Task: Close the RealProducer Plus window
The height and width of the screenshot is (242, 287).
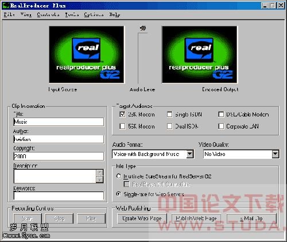Action: tap(281, 6)
